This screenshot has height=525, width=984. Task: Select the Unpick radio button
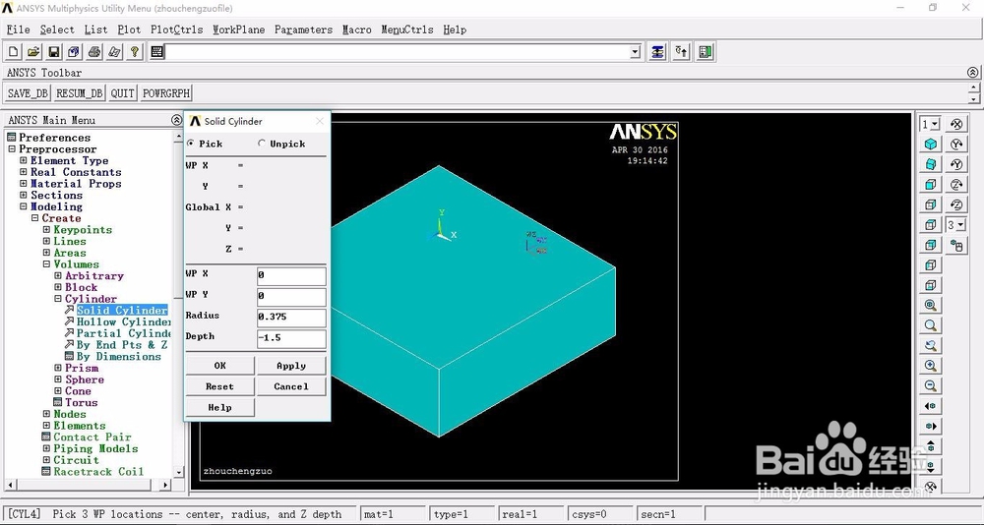click(x=262, y=144)
